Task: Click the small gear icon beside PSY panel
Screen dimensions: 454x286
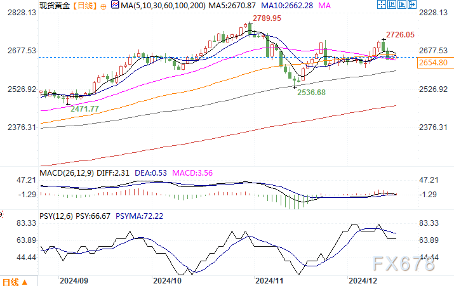Action: click(x=1, y=214)
